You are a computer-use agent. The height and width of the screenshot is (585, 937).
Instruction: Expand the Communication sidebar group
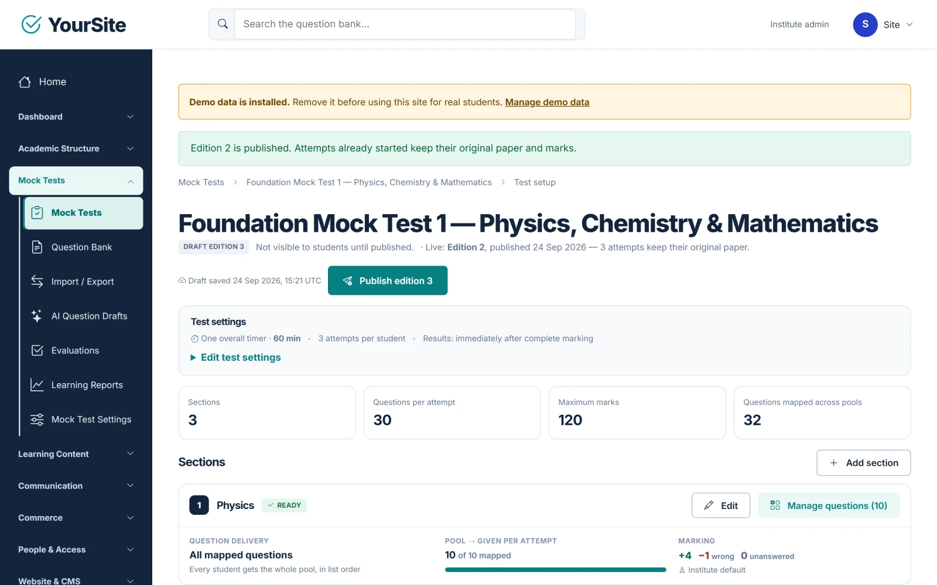pyautogui.click(x=76, y=486)
